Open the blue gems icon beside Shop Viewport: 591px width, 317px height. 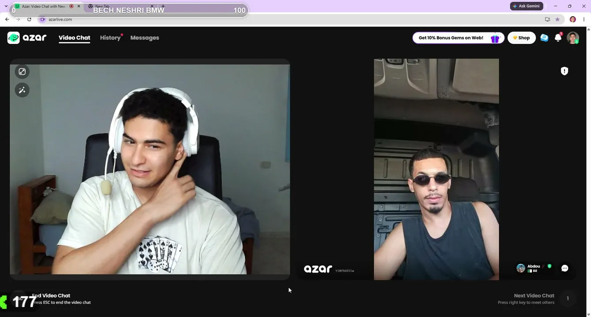(544, 38)
